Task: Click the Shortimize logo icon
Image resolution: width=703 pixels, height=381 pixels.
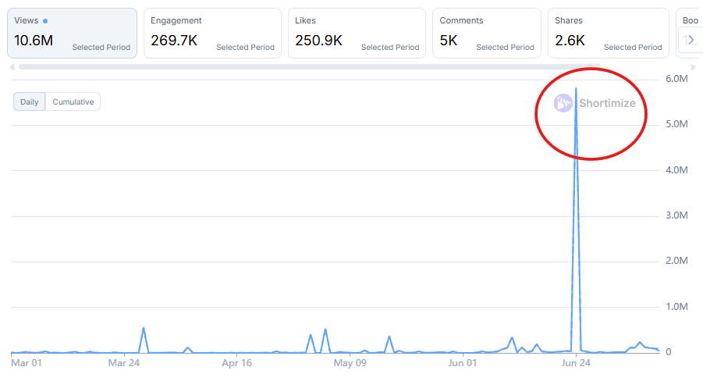Action: tap(563, 103)
